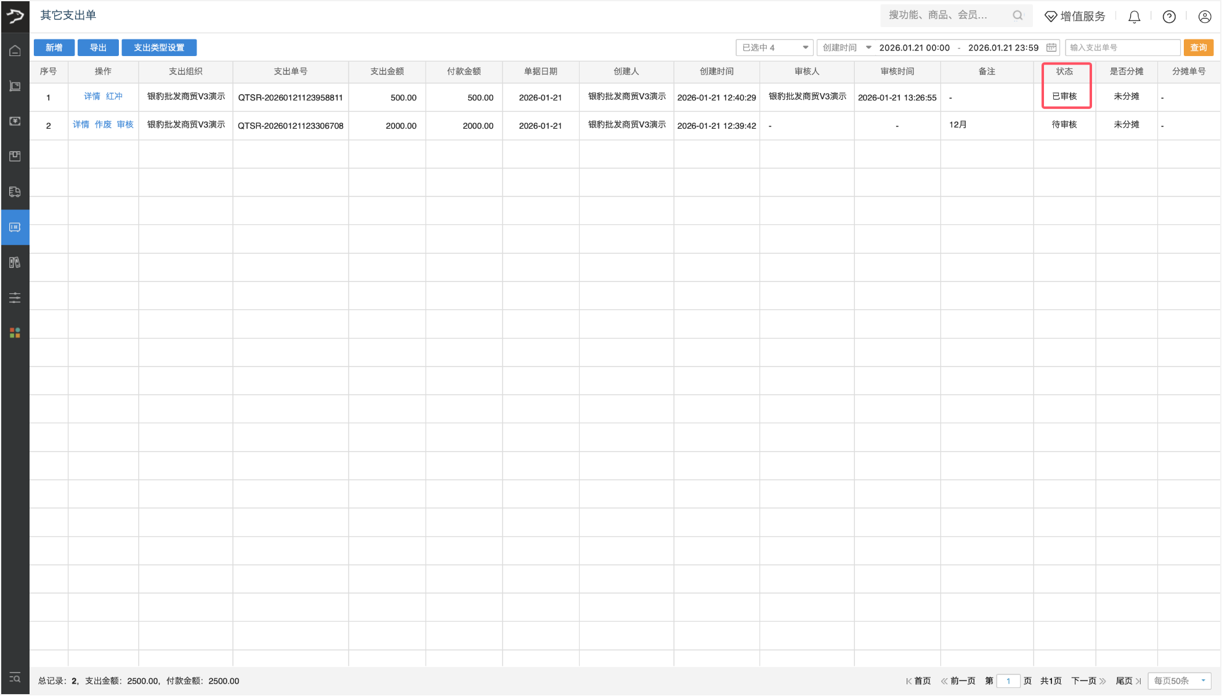The height and width of the screenshot is (696, 1222).
Task: Open the help question mark icon
Action: (1169, 17)
